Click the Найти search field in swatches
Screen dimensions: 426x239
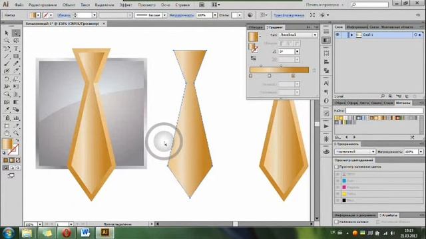coord(384,111)
